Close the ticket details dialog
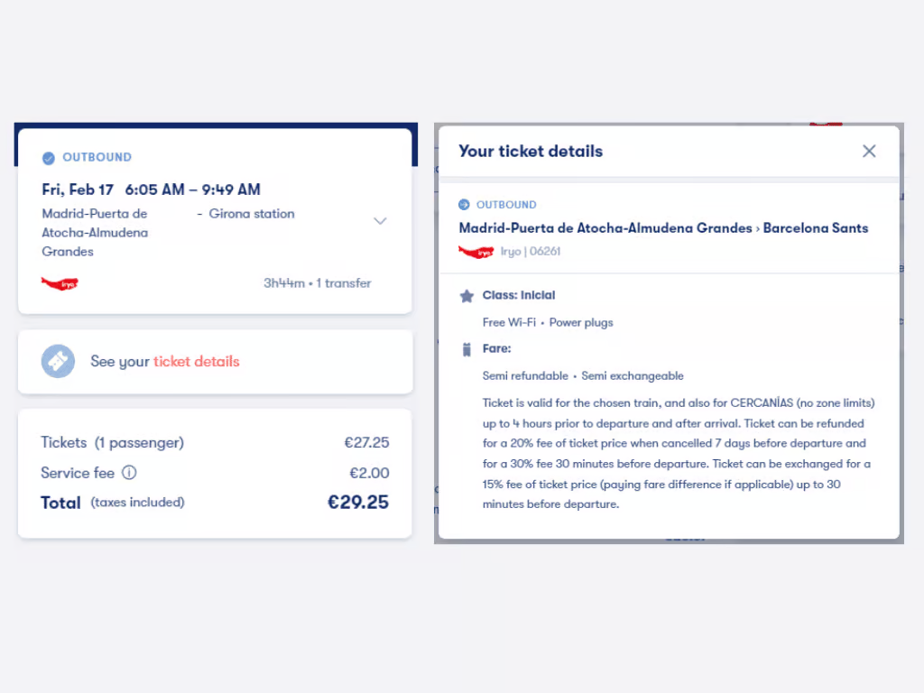924x693 pixels. coord(869,152)
